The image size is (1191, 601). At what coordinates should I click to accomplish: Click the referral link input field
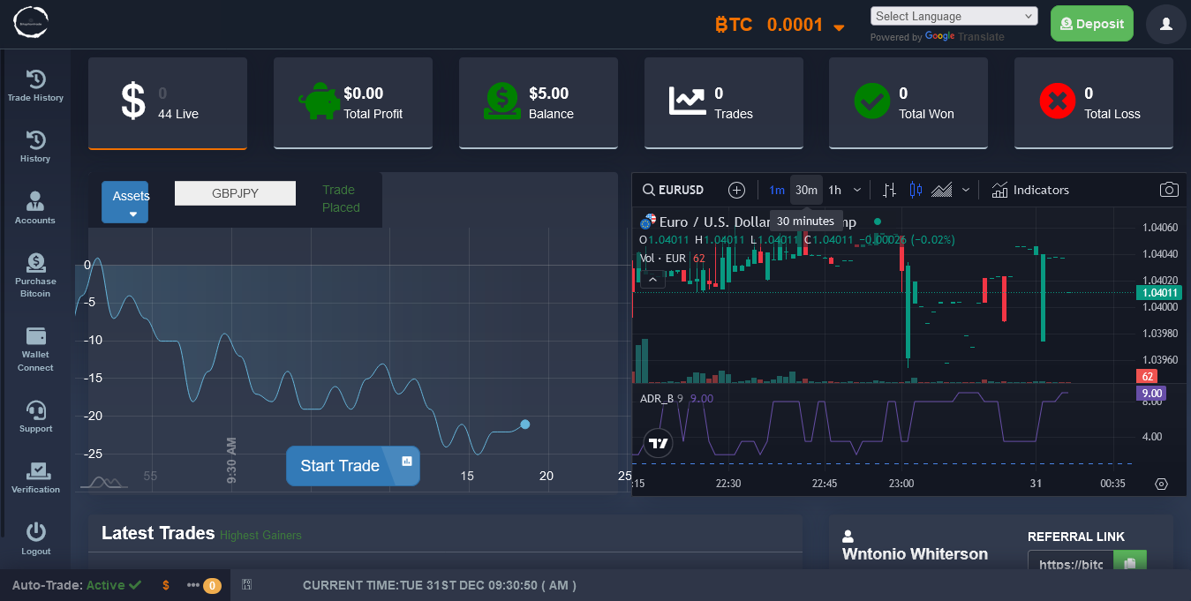(x=1070, y=564)
